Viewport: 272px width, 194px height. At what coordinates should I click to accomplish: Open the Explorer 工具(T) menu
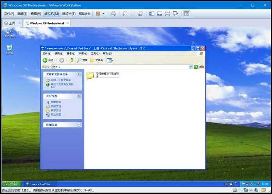[95, 54]
